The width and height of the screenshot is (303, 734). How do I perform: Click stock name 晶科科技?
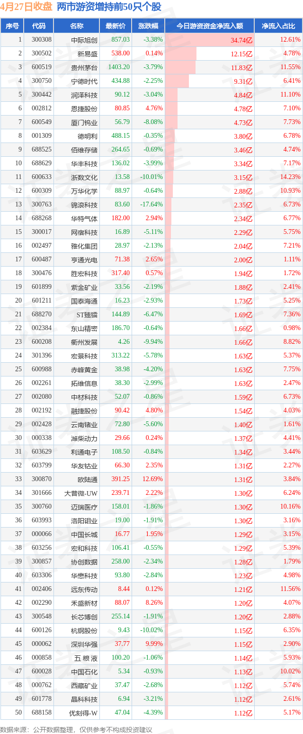point(84,699)
